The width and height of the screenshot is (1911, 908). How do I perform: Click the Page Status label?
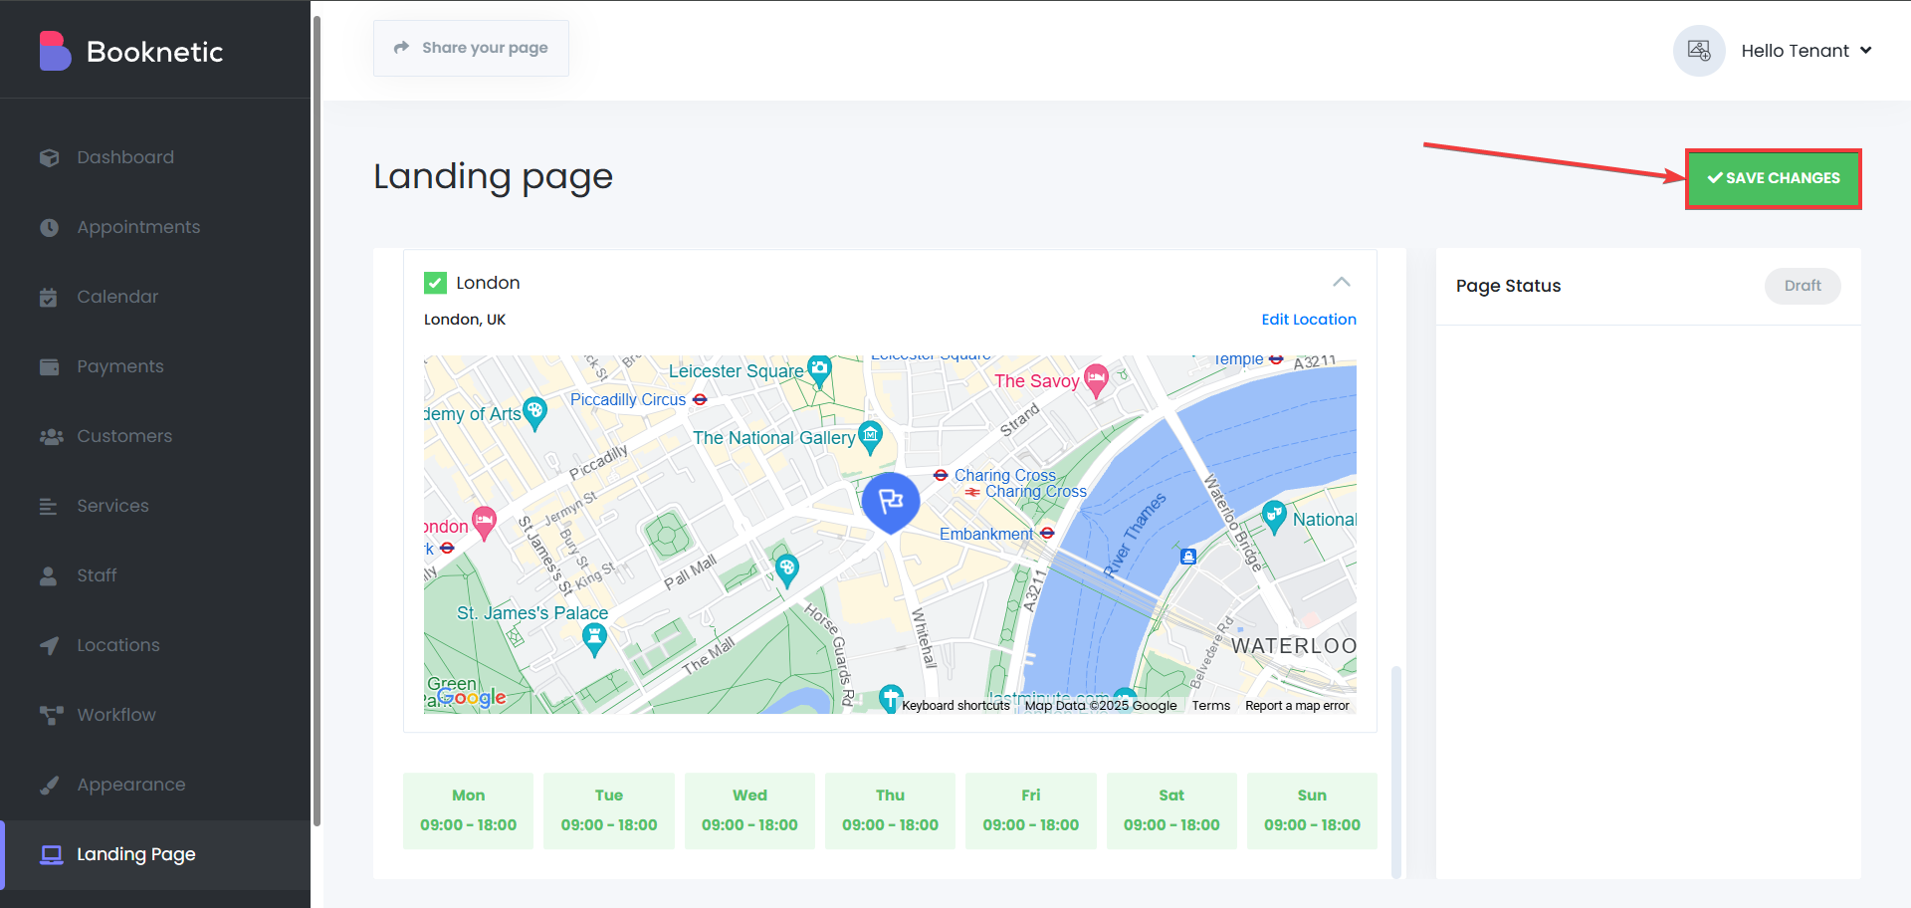click(x=1508, y=286)
